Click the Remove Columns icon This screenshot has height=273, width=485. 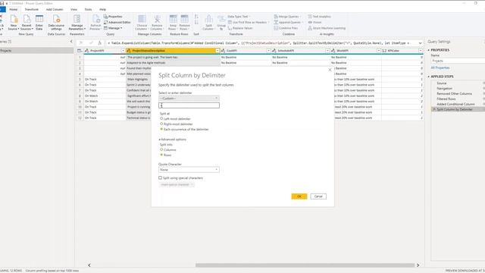(157, 20)
